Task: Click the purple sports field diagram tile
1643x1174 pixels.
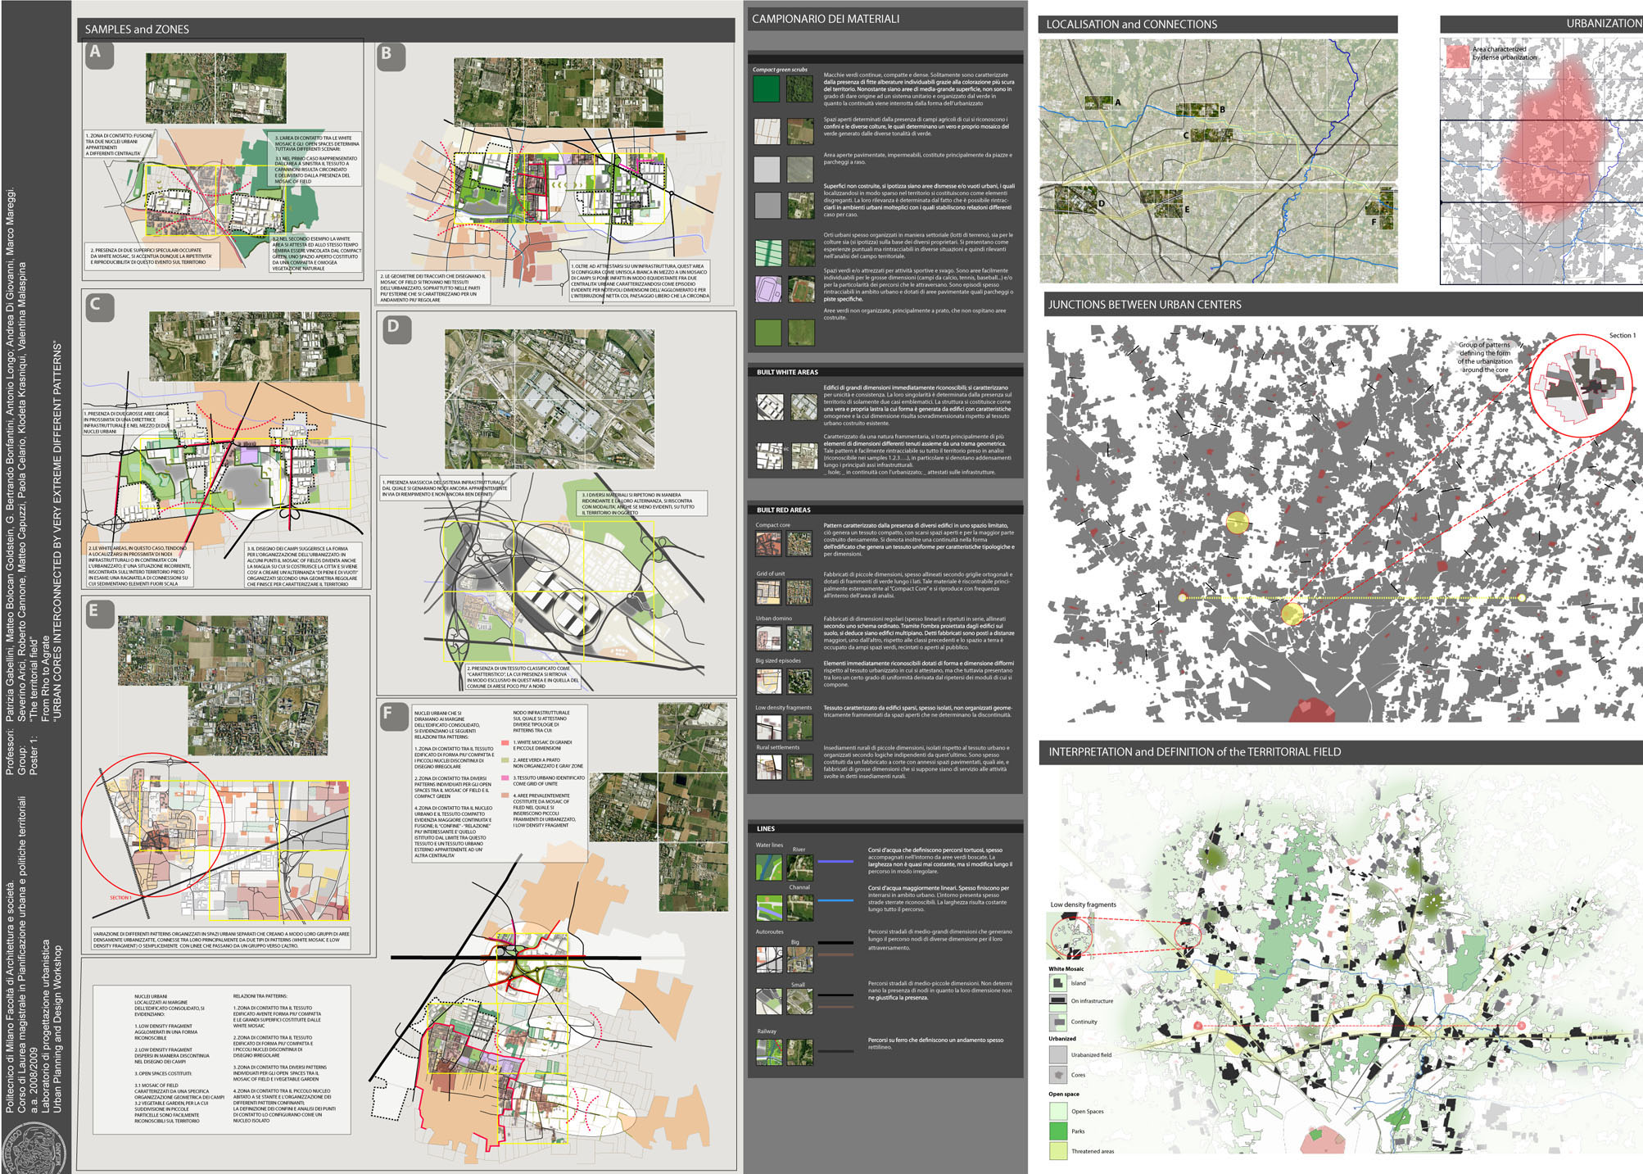Action: [767, 289]
